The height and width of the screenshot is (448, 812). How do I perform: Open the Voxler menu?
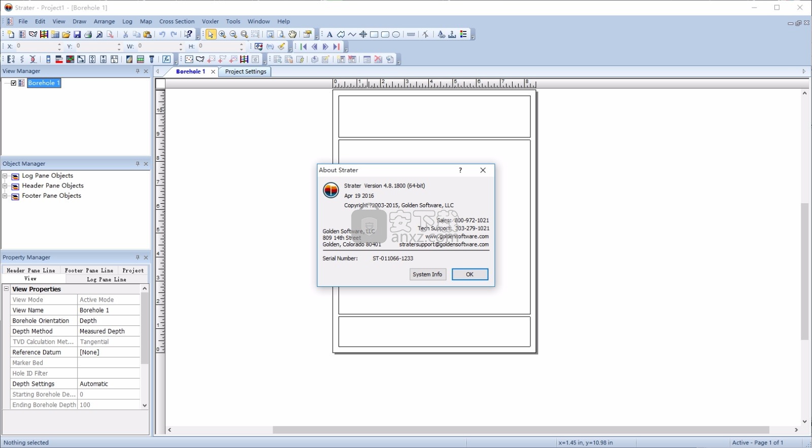(x=210, y=21)
